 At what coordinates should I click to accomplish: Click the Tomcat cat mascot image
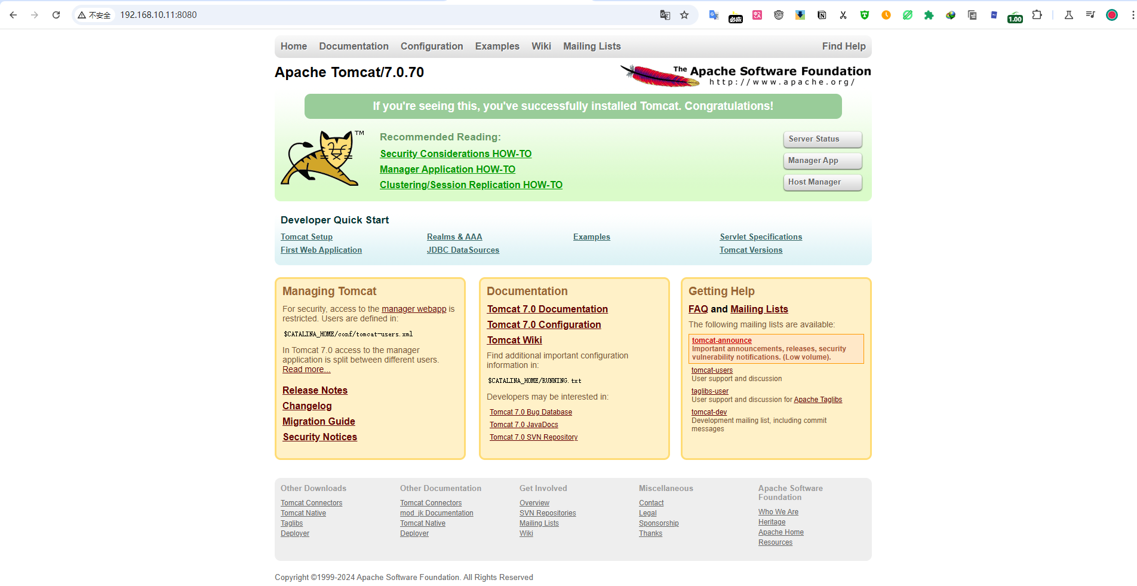pos(322,158)
